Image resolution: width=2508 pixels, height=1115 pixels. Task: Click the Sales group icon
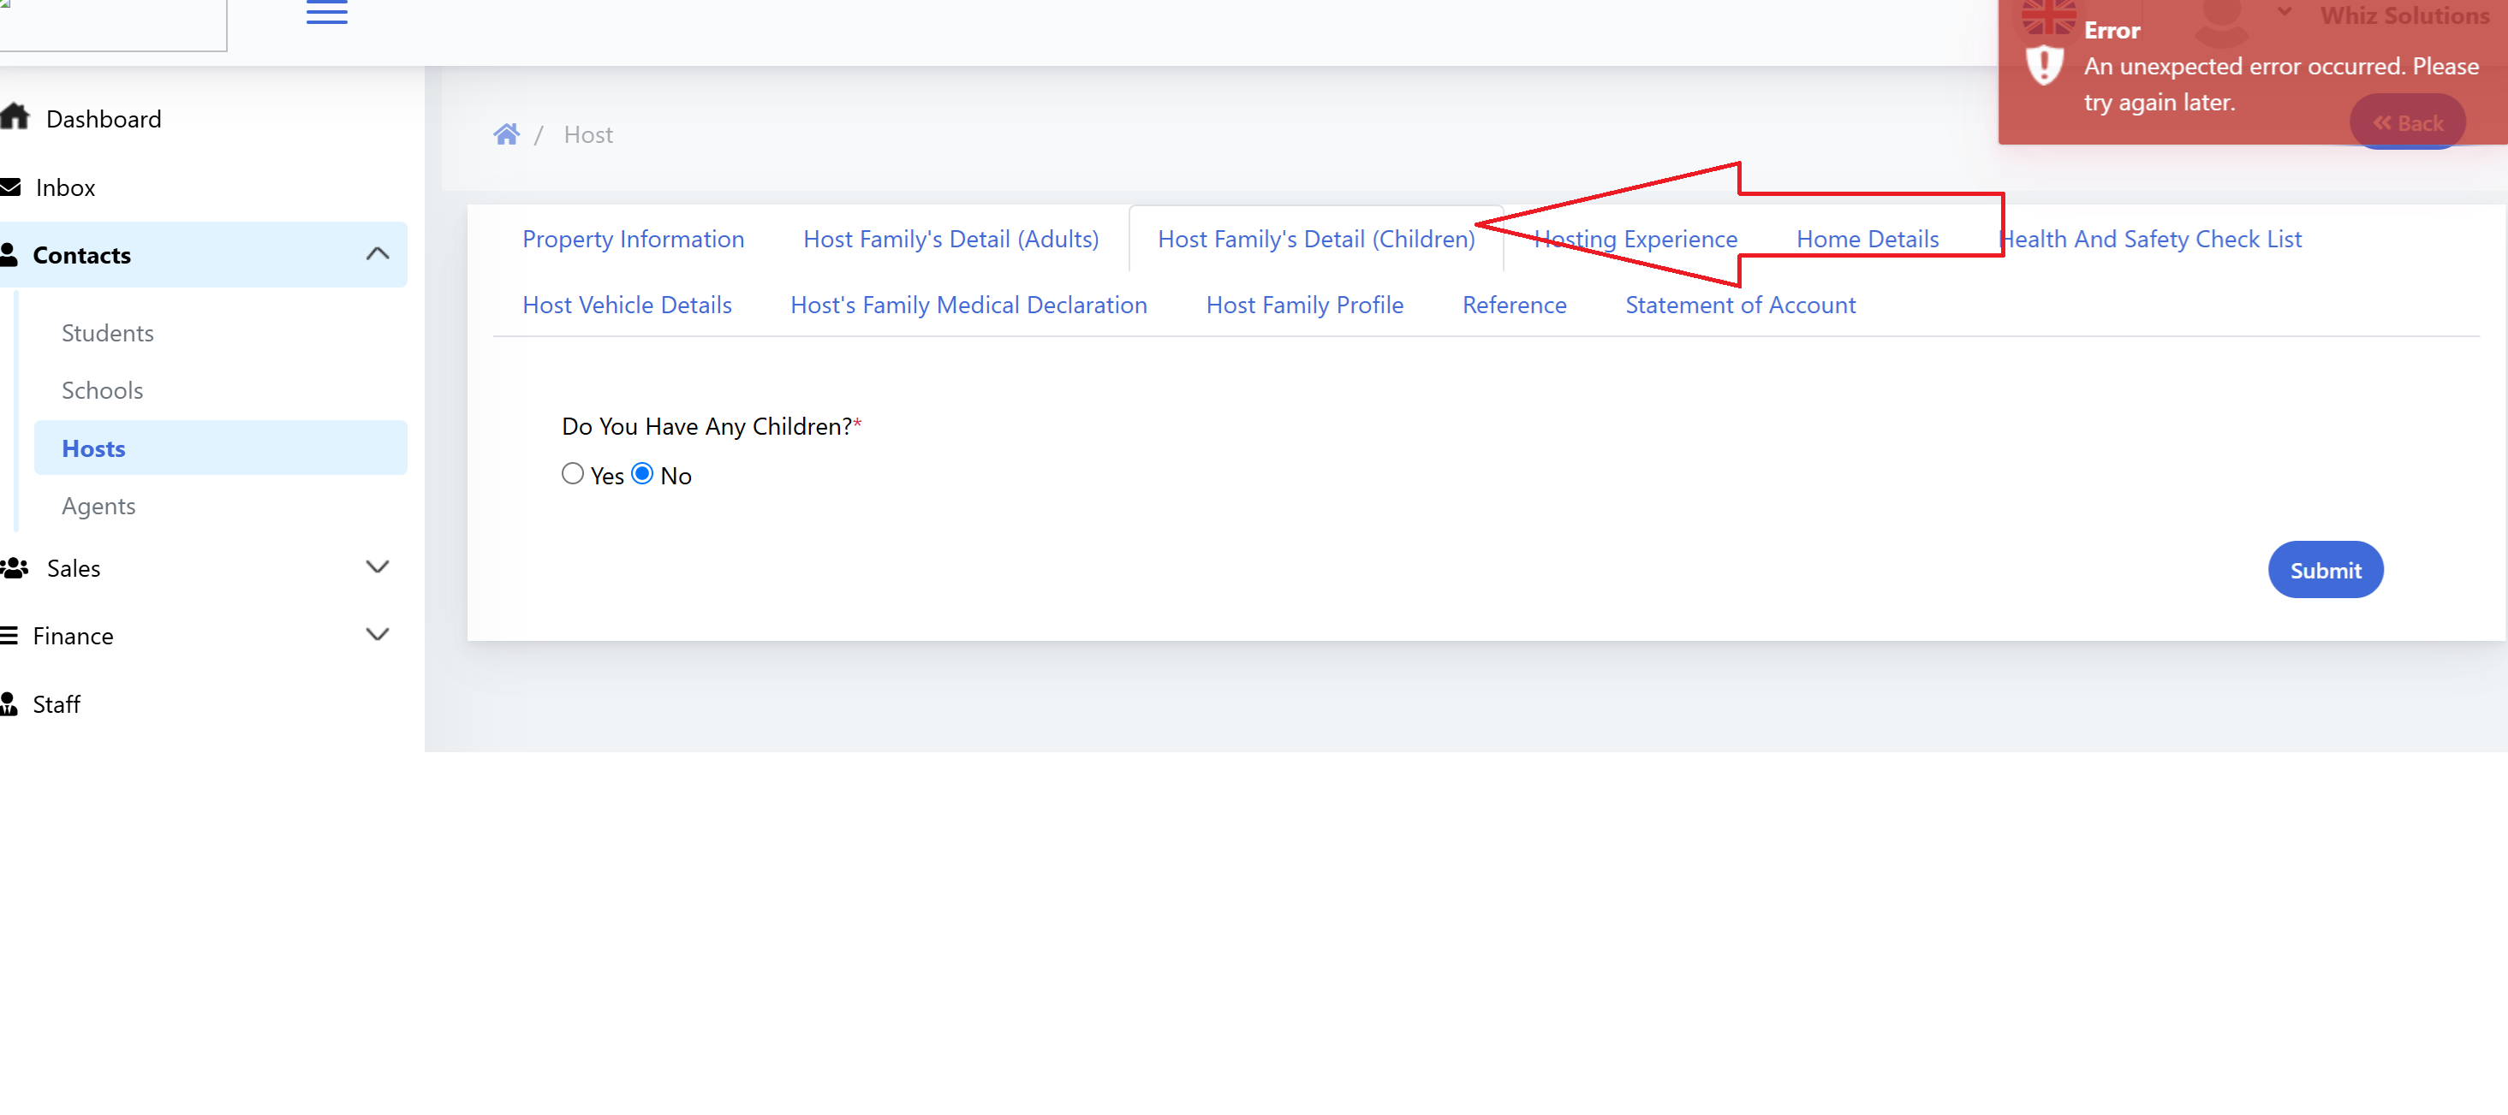(15, 567)
